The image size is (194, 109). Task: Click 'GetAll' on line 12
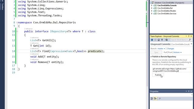pyautogui.click(x=47, y=40)
